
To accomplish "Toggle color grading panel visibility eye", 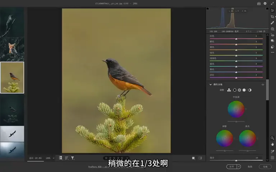I will click(x=263, y=85).
